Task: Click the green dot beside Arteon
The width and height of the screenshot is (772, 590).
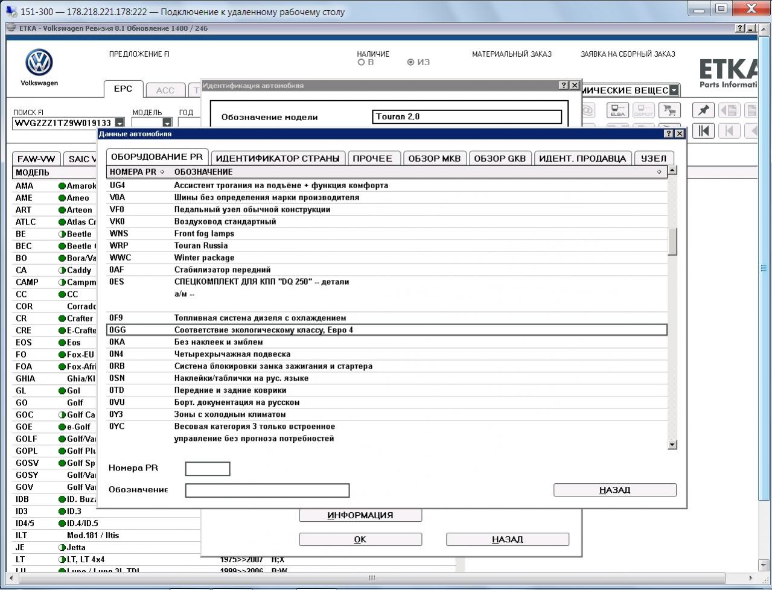Action: (x=62, y=210)
